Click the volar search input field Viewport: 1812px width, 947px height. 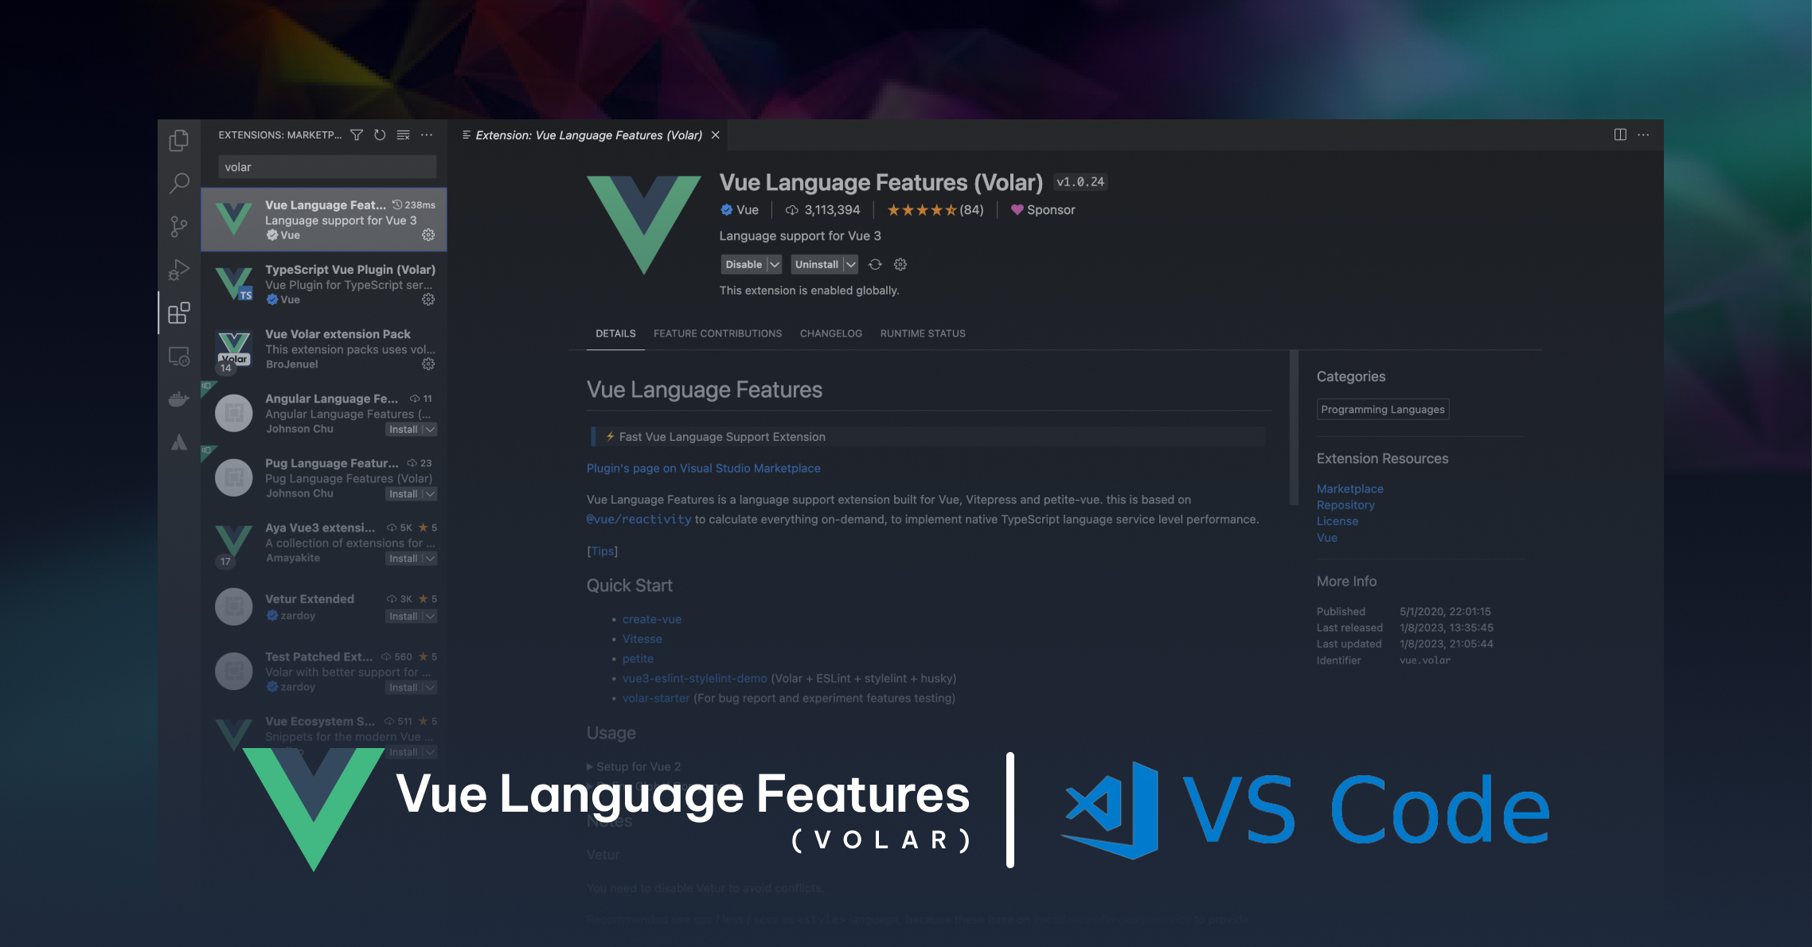coord(323,168)
